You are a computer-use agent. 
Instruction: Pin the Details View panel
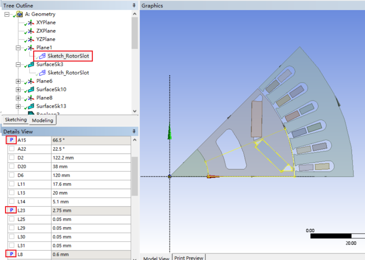[x=134, y=131]
